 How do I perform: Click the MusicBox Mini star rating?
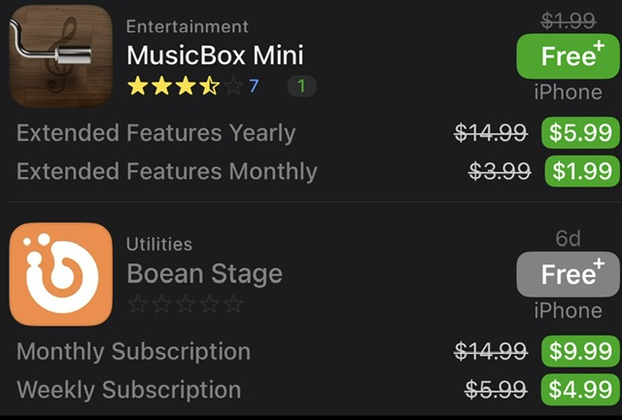click(185, 87)
